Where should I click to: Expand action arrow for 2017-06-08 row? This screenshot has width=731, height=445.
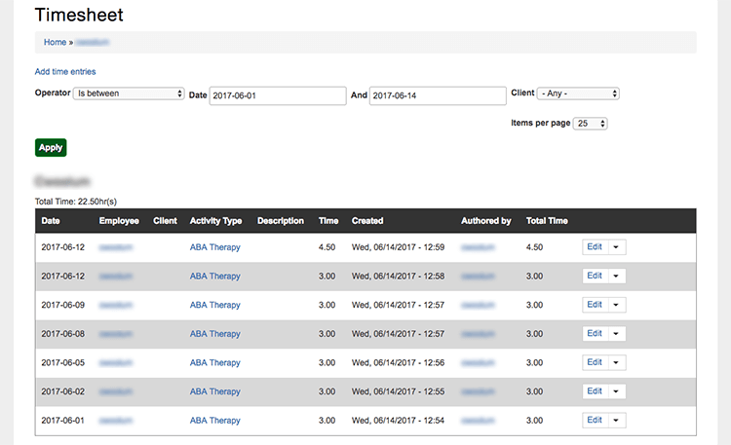tap(616, 334)
